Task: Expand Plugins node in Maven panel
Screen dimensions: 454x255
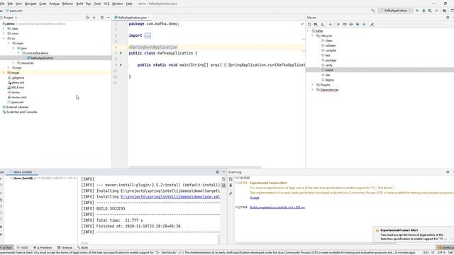Action: pos(313,85)
